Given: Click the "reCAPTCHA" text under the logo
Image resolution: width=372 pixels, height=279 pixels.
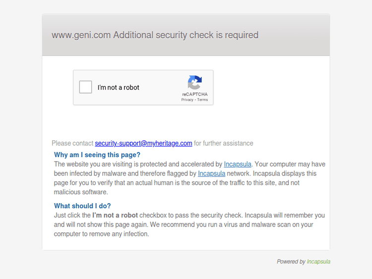Looking at the screenshot, I should (x=195, y=94).
